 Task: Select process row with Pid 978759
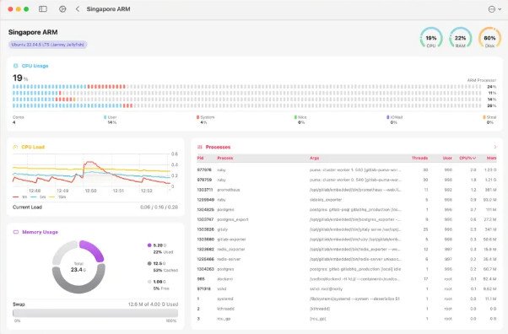tap(347, 180)
